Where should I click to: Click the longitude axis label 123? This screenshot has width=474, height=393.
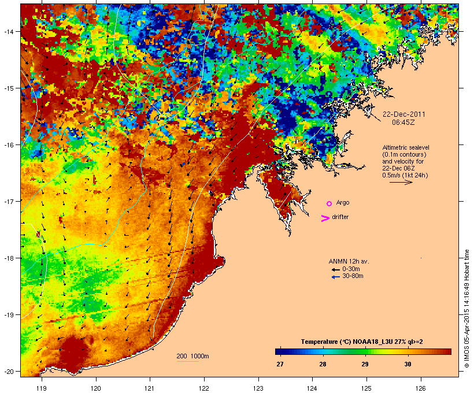click(x=258, y=388)
